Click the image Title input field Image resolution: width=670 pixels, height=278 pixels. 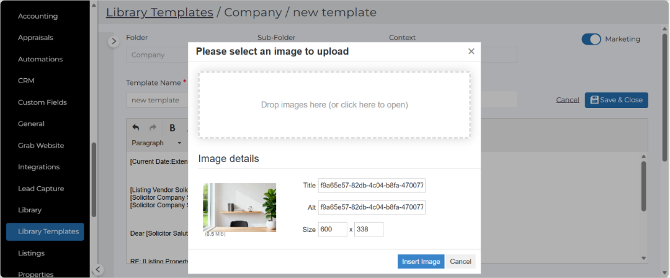tap(372, 186)
